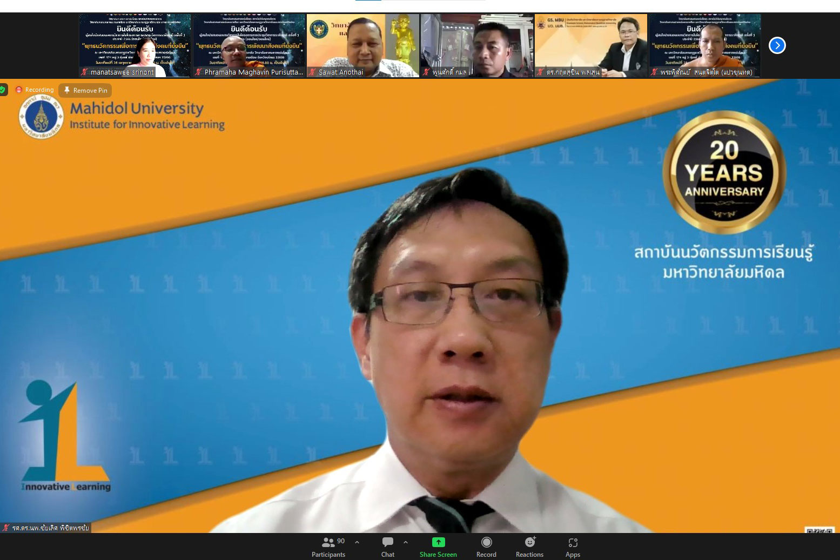Image resolution: width=840 pixels, height=560 pixels.
Task: Click the muted mic icon on Sawat Anothai
Action: pyautogui.click(x=312, y=72)
